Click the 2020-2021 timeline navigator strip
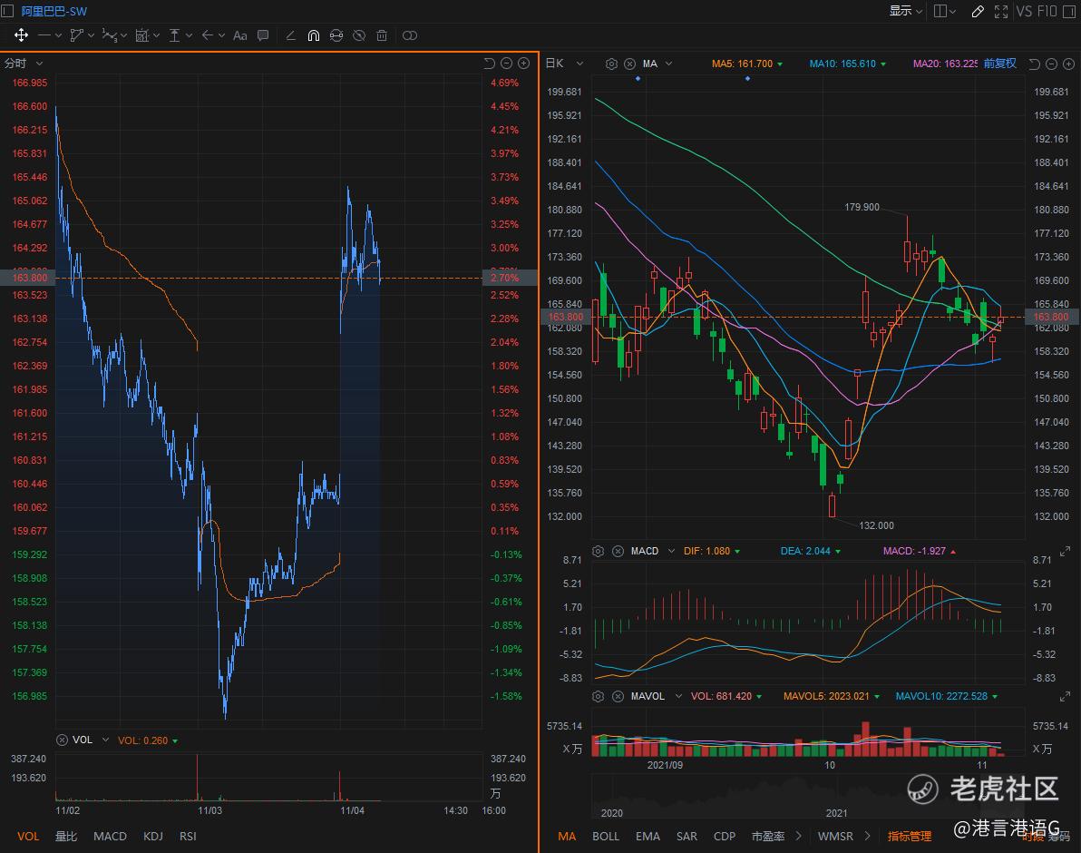 (807, 796)
